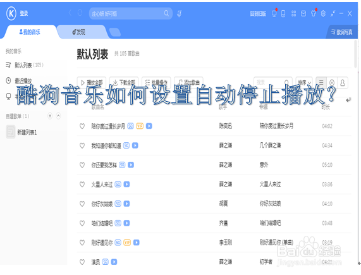
Task: Start listen-to-identify with the microphone icon
Action: coord(180,13)
